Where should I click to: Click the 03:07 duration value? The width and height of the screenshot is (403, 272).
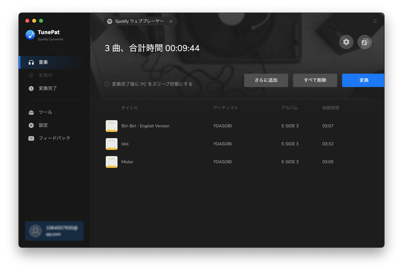pyautogui.click(x=328, y=126)
